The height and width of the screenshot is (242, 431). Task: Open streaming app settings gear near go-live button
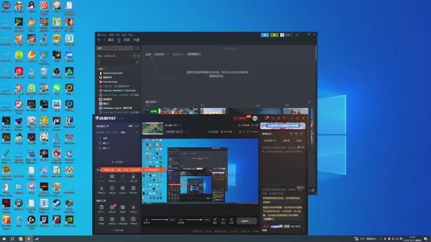coord(231,220)
